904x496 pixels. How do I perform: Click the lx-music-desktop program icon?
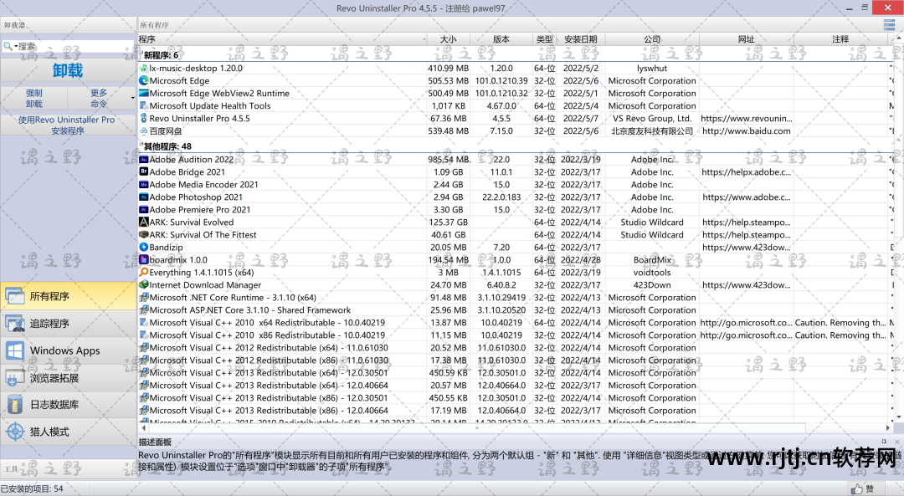click(x=144, y=68)
